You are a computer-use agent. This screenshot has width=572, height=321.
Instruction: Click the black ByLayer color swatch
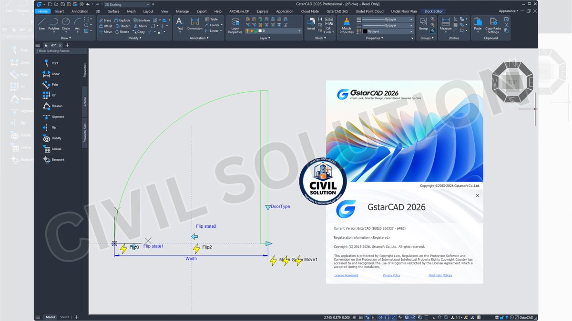point(365,31)
